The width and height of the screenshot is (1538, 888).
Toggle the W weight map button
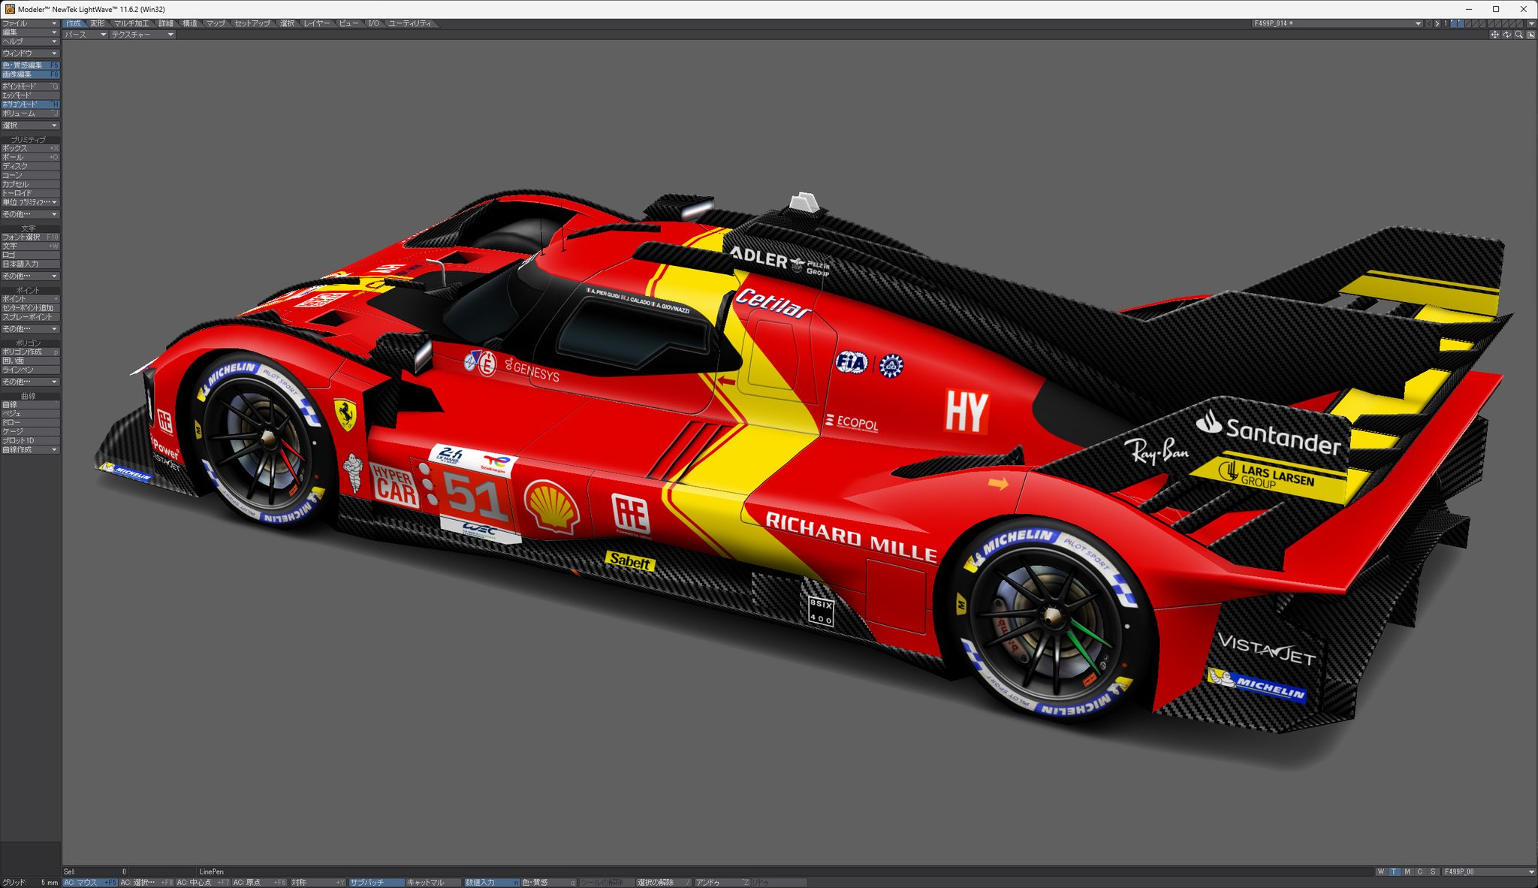coord(1381,871)
